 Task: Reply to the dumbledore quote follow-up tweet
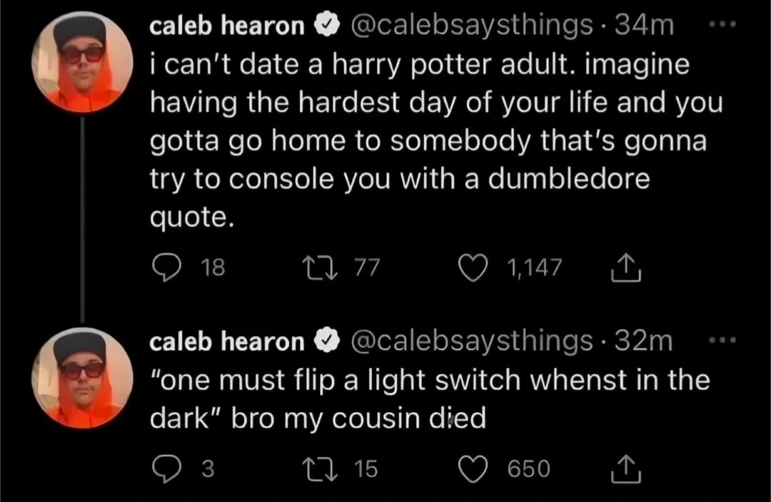[x=166, y=468]
